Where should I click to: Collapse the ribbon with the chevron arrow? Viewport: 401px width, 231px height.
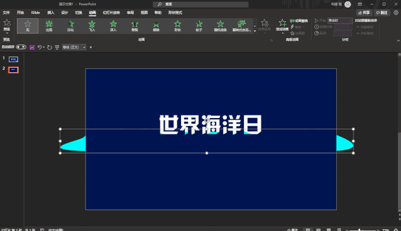(x=398, y=40)
